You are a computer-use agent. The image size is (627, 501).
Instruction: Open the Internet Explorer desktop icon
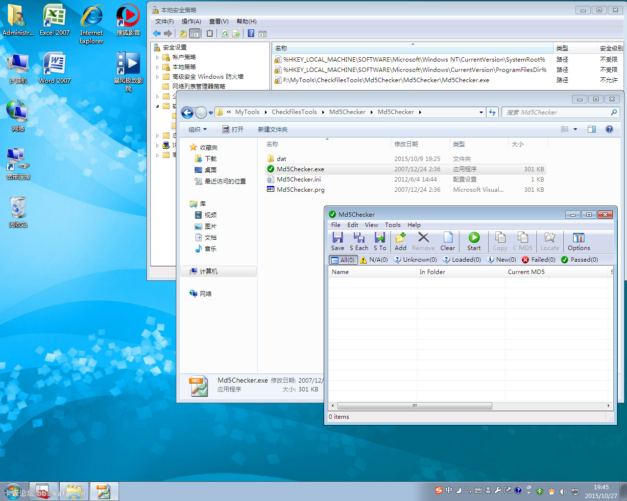(x=92, y=23)
